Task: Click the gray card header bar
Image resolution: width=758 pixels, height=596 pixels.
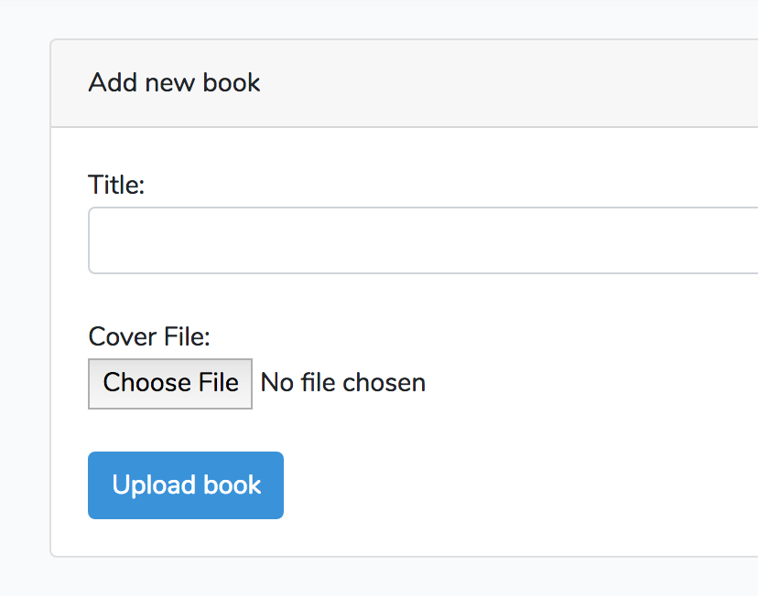Action: [x=458, y=83]
